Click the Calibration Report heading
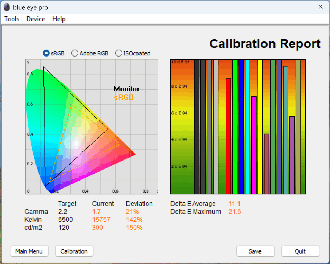Image resolution: width=330 pixels, height=264 pixels. (x=265, y=43)
